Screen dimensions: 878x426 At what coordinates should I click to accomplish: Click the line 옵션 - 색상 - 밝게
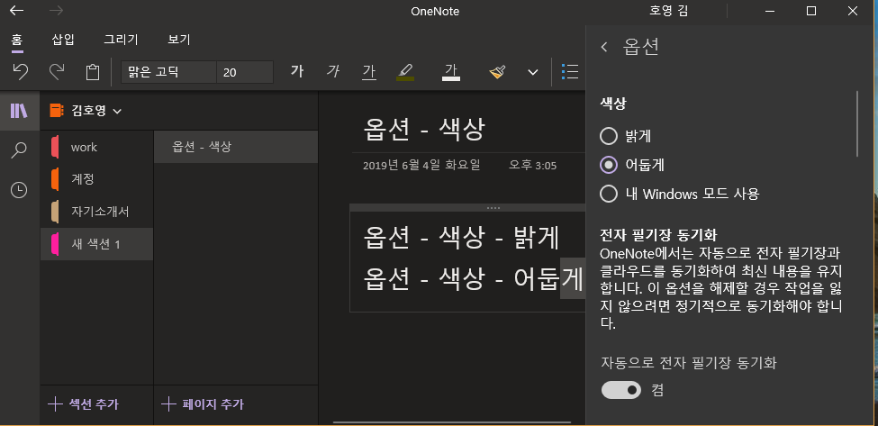point(461,238)
